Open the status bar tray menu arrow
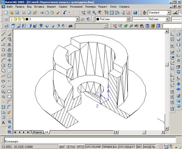The width and height of the screenshot is (182, 149). coord(176,147)
